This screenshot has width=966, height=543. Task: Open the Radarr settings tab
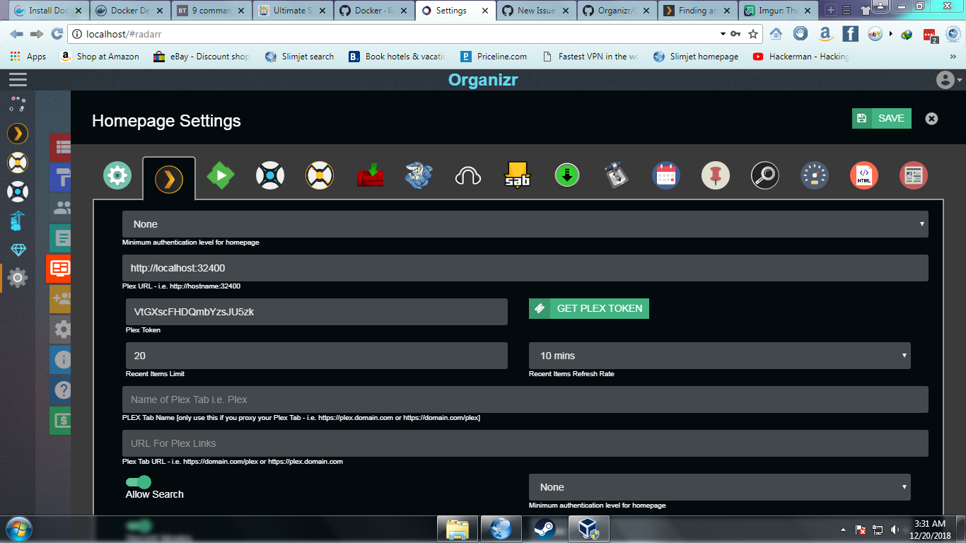[x=320, y=176]
